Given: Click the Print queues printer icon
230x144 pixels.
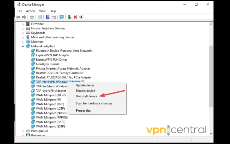Looking at the screenshot, I should [28, 131].
